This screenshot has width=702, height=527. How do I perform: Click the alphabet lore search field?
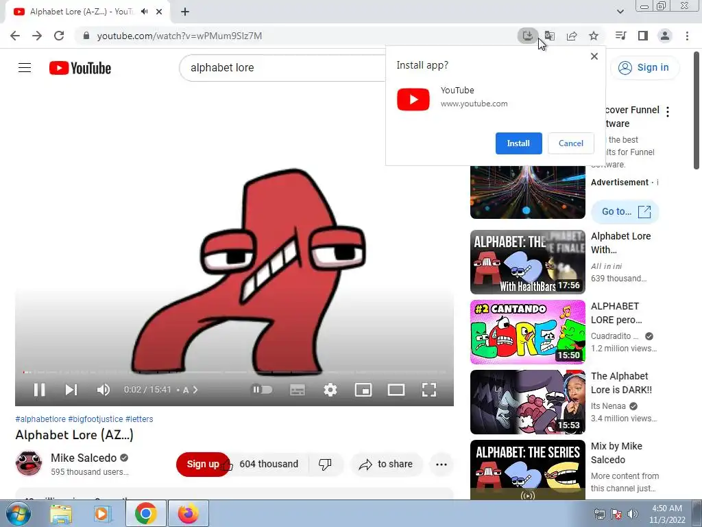[x=282, y=68]
